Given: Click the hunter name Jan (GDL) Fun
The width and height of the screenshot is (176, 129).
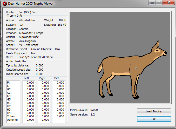Looking at the screenshot, I should 28,12.
